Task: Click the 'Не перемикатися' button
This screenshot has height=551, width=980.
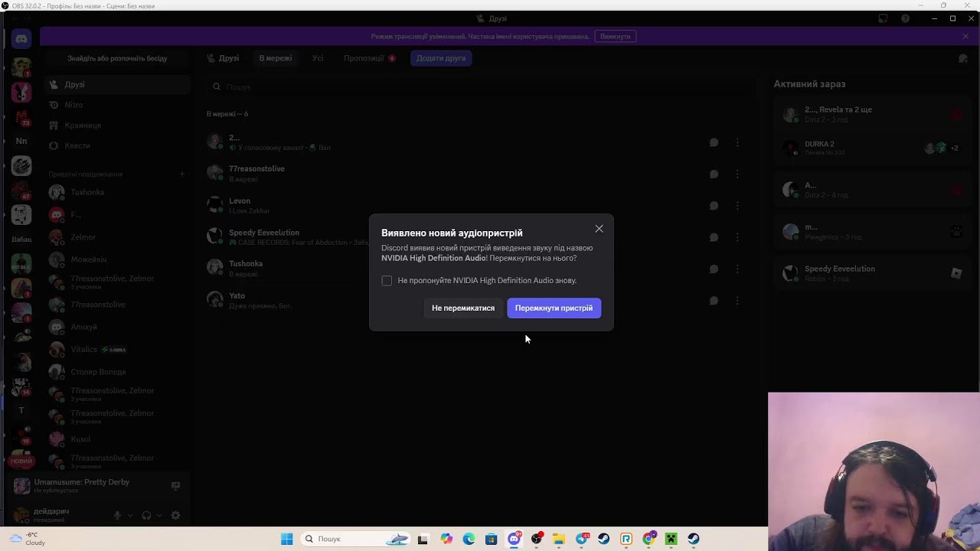Action: pos(463,308)
